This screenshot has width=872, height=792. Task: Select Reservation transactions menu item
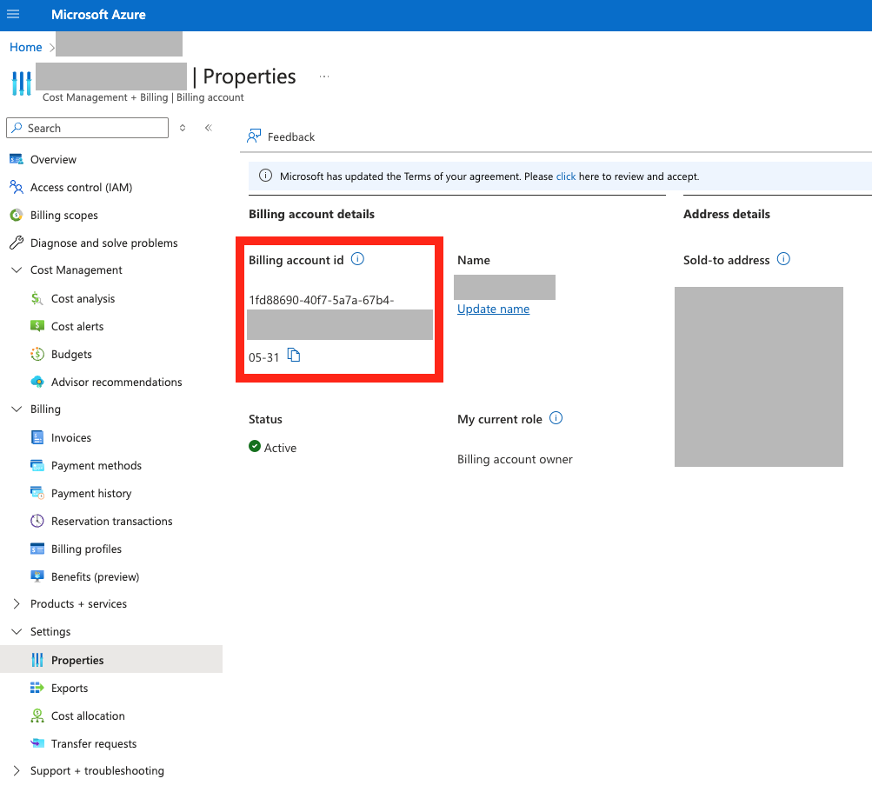point(111,521)
